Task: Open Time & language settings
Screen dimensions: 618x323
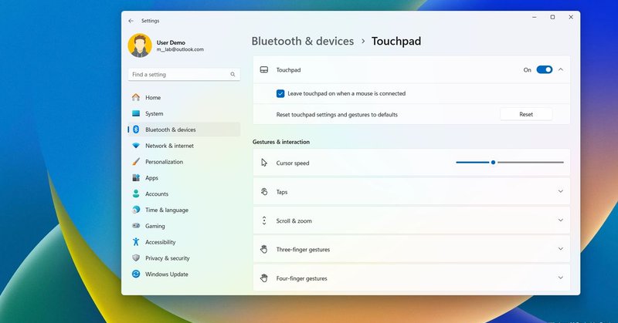Action: [184, 210]
